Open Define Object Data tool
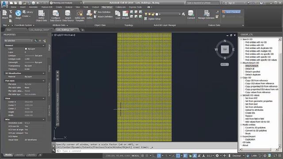The width and height of the screenshot is (283, 159). (x=41, y=15)
